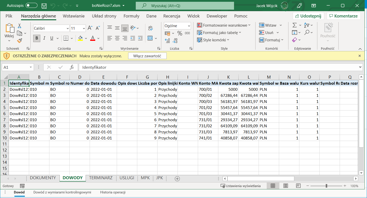Click the insert function fx icon
This screenshot has height=198, width=367.
[x=72, y=67]
